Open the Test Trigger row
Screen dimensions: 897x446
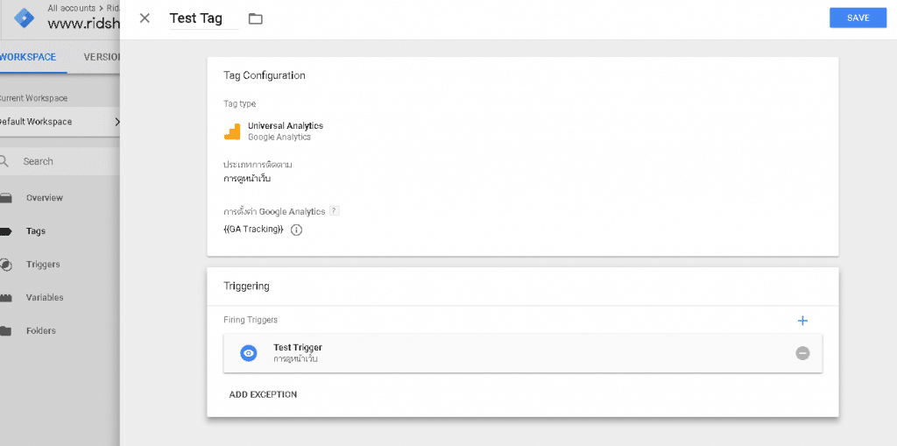coord(523,353)
